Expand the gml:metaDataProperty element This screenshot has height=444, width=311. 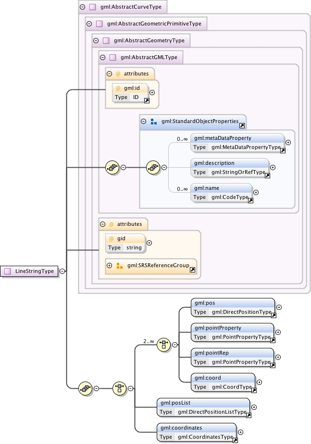(288, 142)
